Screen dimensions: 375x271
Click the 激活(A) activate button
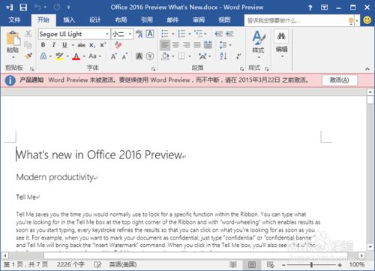[x=339, y=80]
